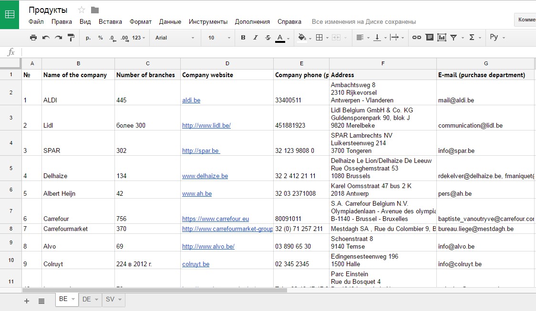Undo the last action
Image resolution: width=536 pixels, height=311 pixels.
46,38
